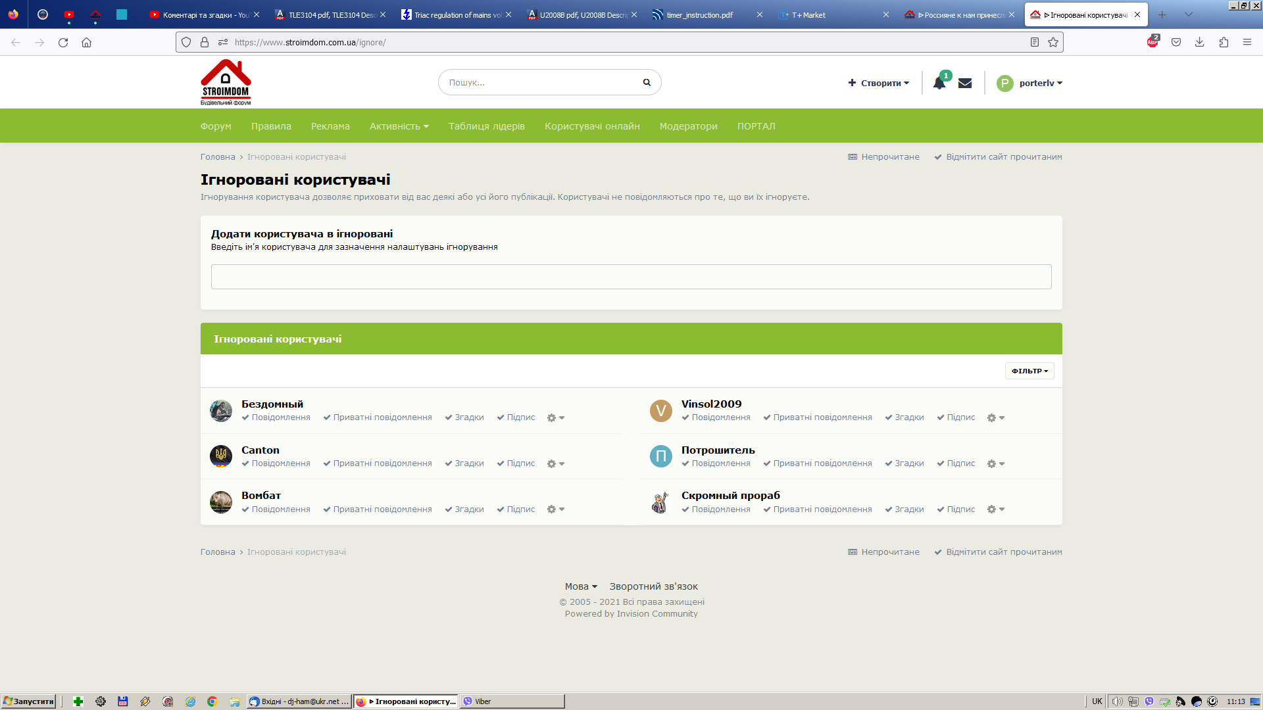The image size is (1263, 710).
Task: Toggle Повідомлення check for Canton
Action: 276,463
